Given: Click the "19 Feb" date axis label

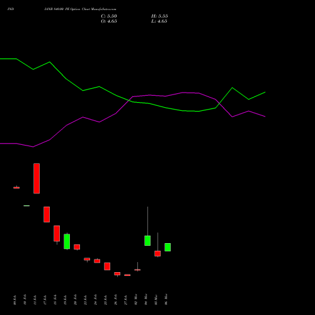Looking at the screenshot, I should point(65,300).
